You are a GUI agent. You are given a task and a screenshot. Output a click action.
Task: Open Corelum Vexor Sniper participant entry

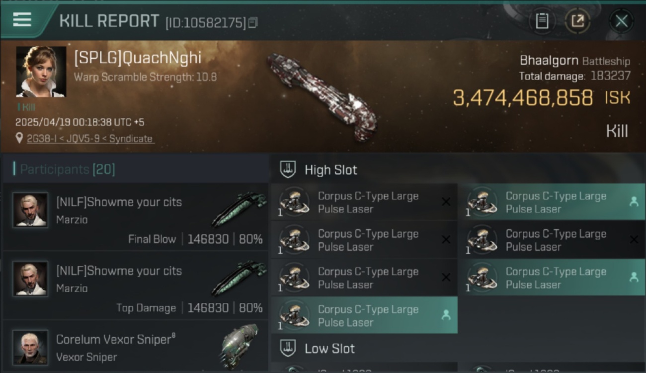pyautogui.click(x=135, y=347)
